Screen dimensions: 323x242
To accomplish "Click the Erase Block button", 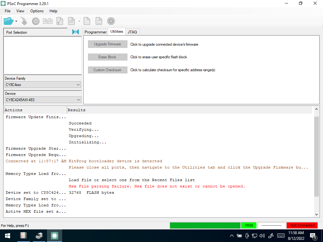I will click(108, 57).
